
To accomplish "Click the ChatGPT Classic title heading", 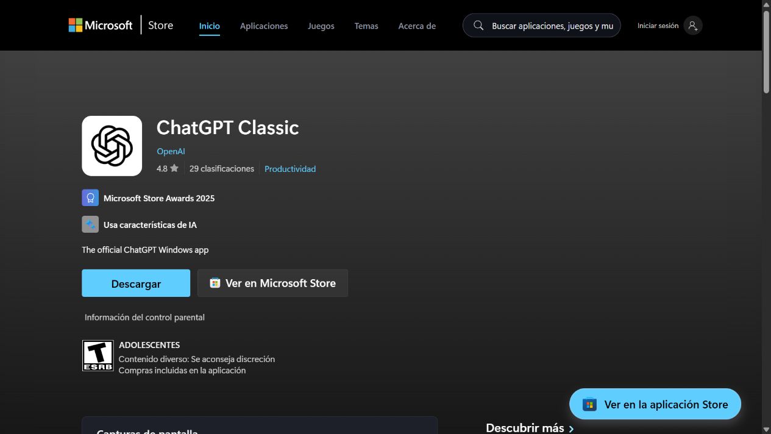I will tap(227, 127).
